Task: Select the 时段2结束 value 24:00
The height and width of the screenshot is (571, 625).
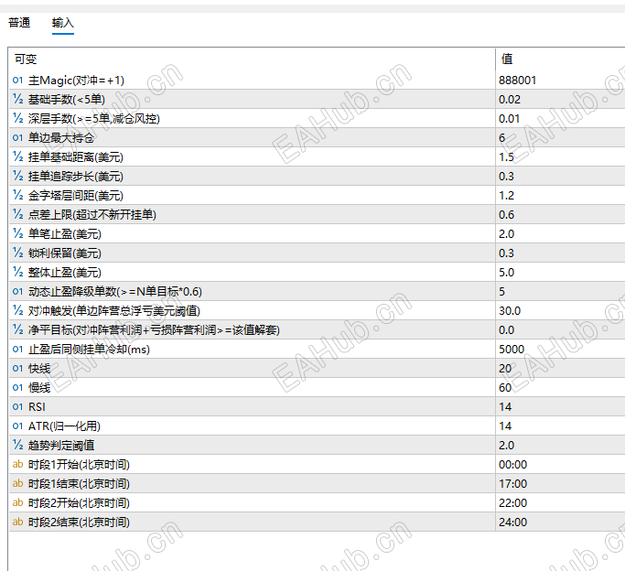Action: pos(512,522)
